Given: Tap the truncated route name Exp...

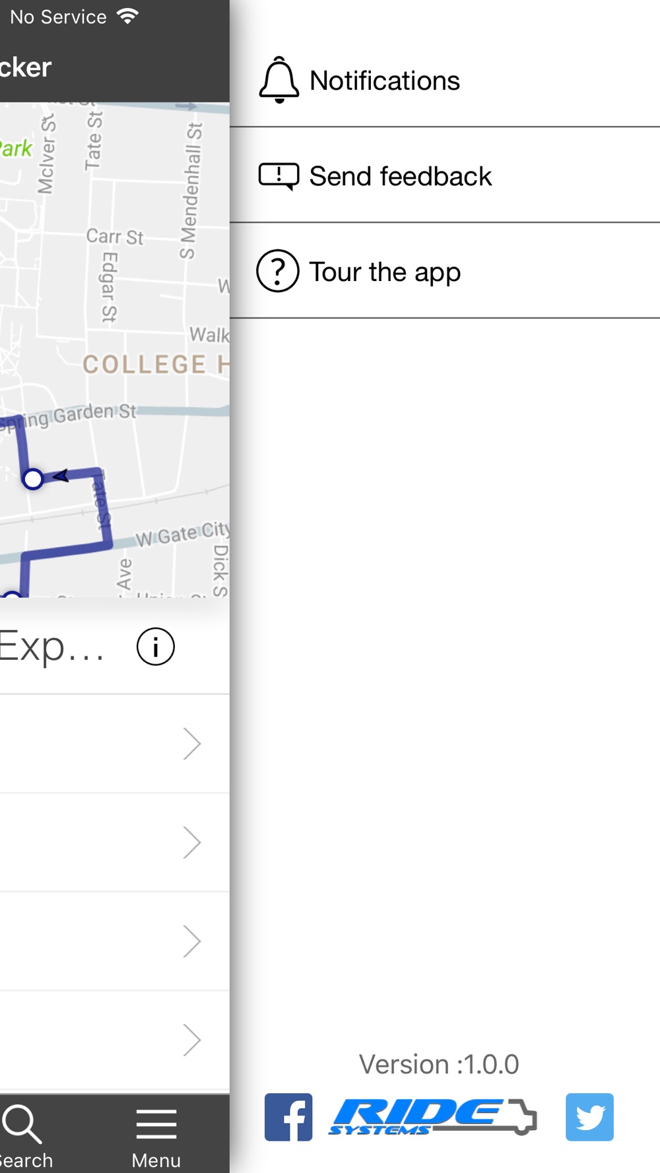Looking at the screenshot, I should [x=51, y=647].
